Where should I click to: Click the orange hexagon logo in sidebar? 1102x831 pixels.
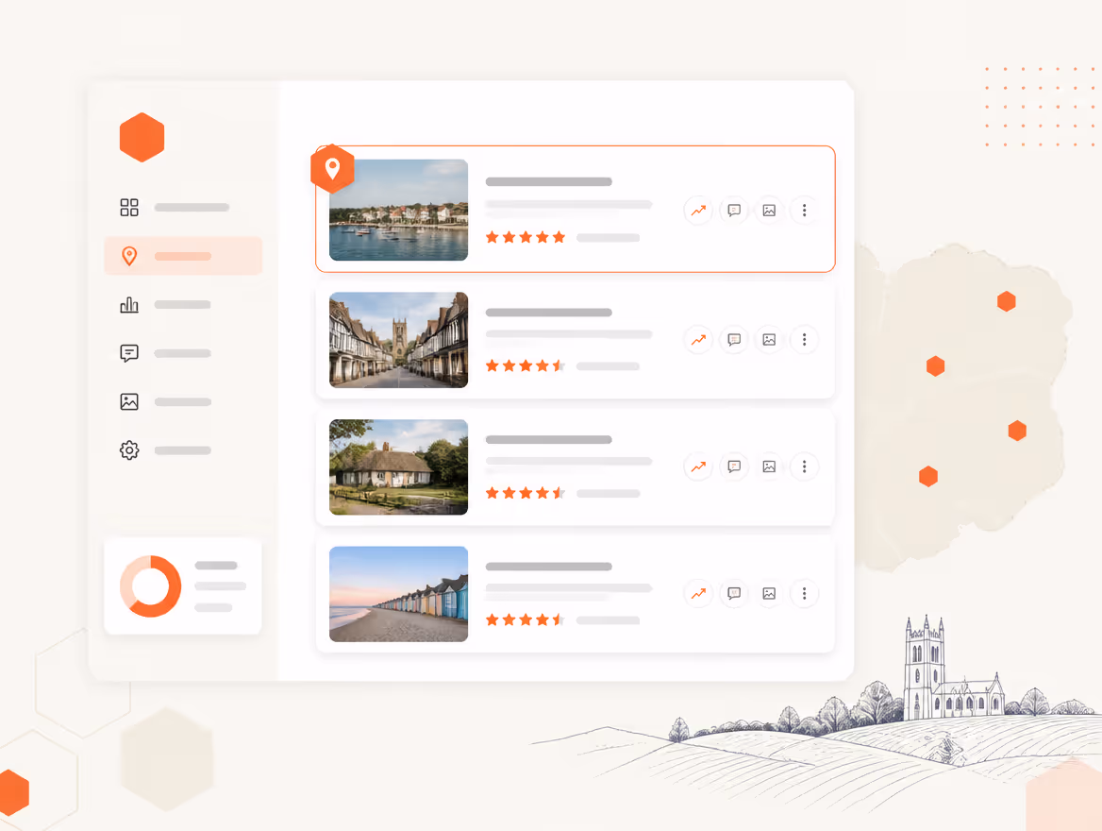(142, 137)
